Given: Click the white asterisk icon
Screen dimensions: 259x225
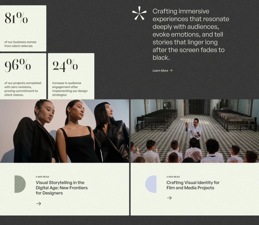Looking at the screenshot, I should point(139,13).
